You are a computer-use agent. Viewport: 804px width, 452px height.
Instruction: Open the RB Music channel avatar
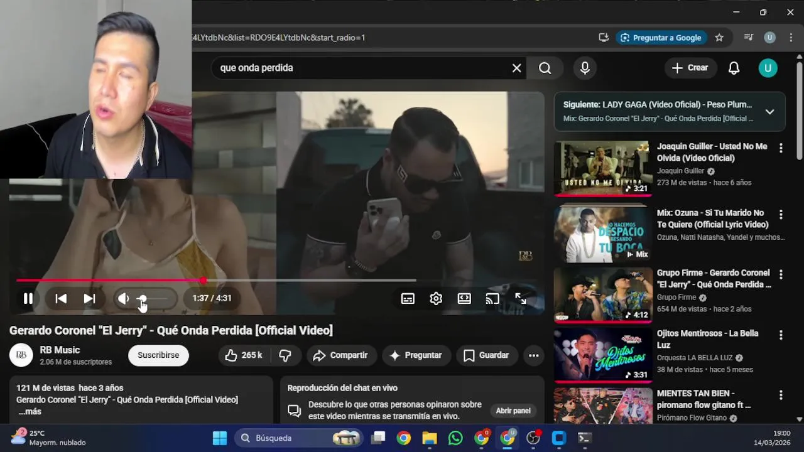click(21, 355)
